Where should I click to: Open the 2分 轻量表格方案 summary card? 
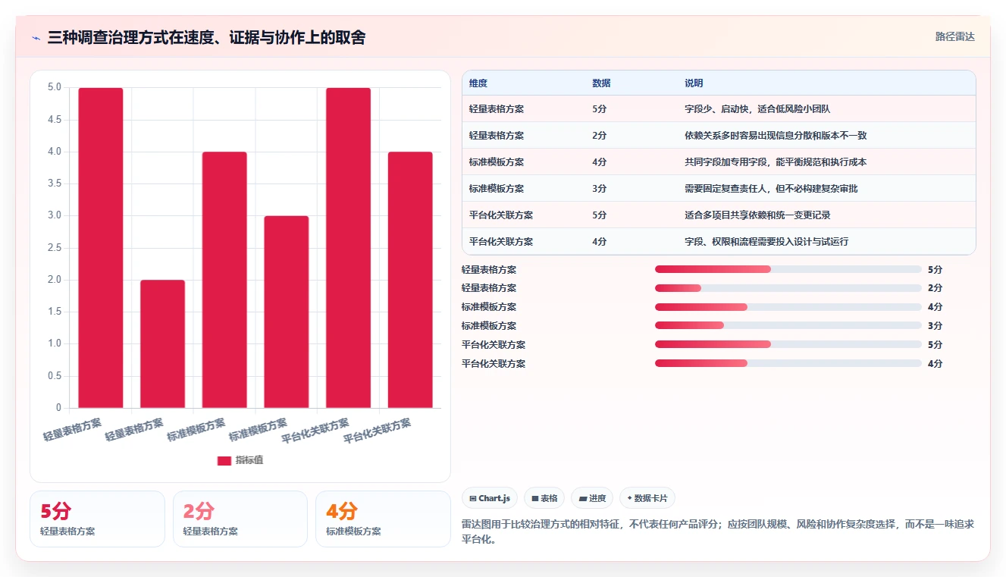click(240, 519)
